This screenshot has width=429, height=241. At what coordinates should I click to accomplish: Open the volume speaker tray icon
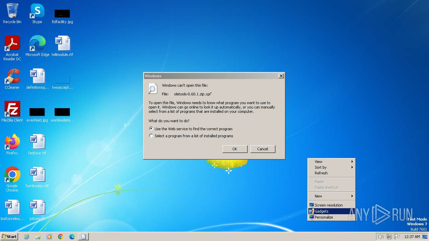[x=381, y=237]
